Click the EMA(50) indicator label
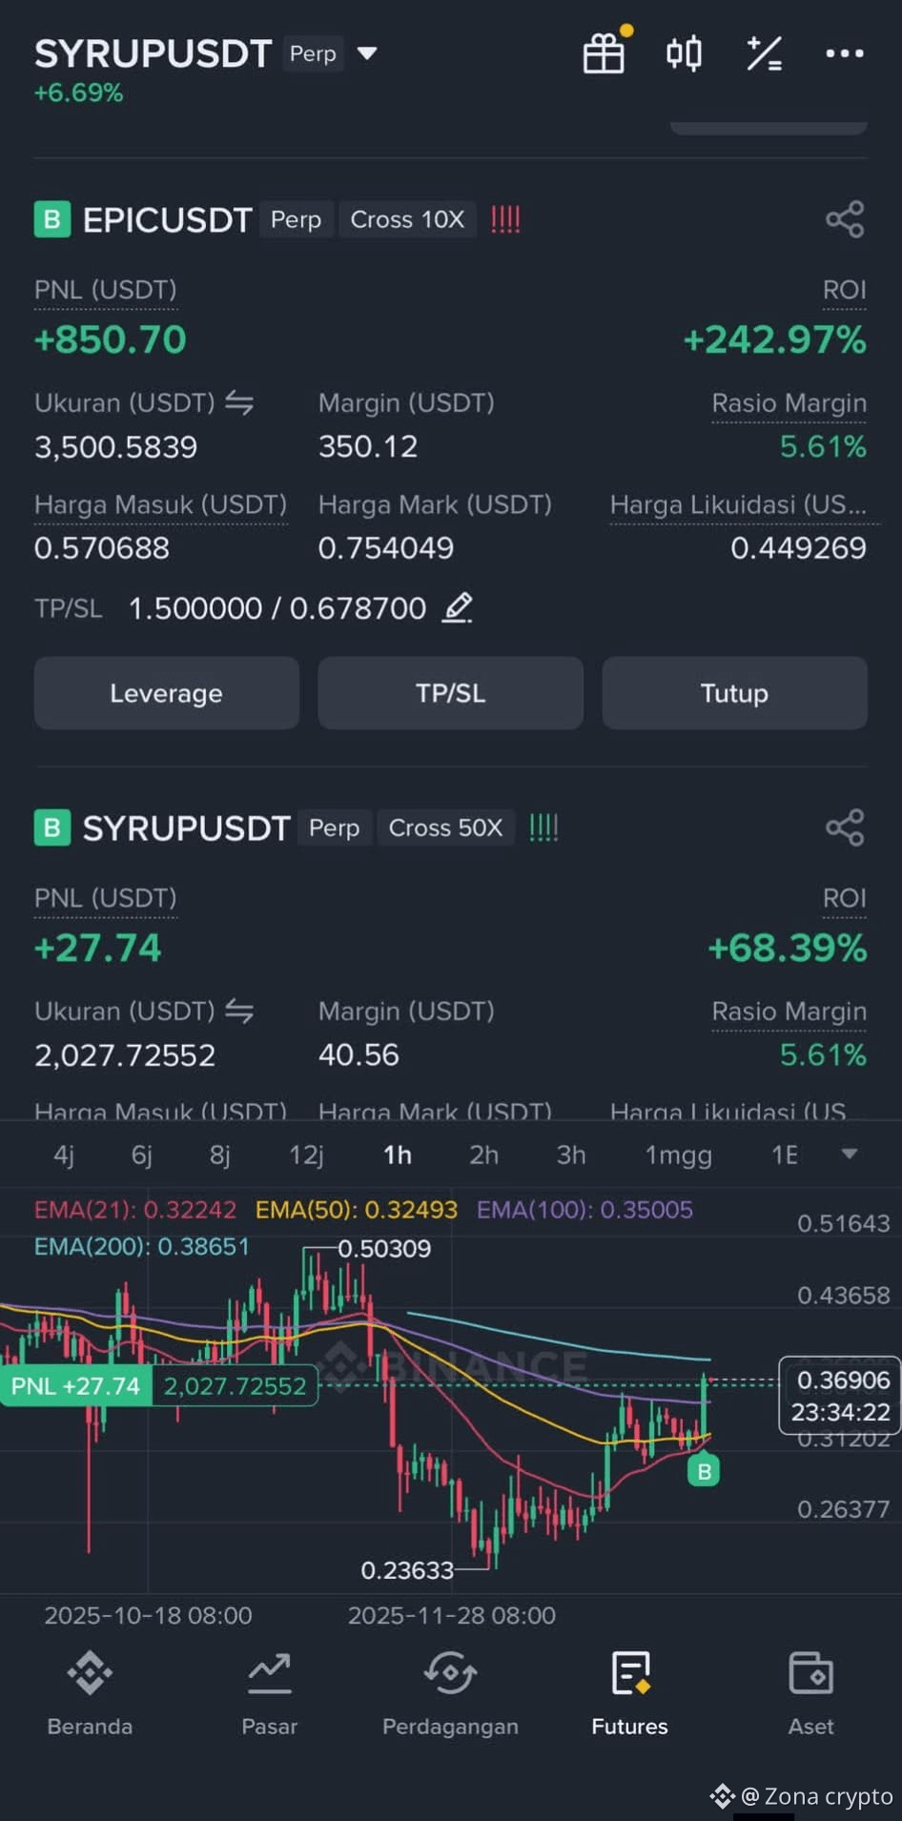Viewport: 902px width, 1821px height. tap(357, 1210)
